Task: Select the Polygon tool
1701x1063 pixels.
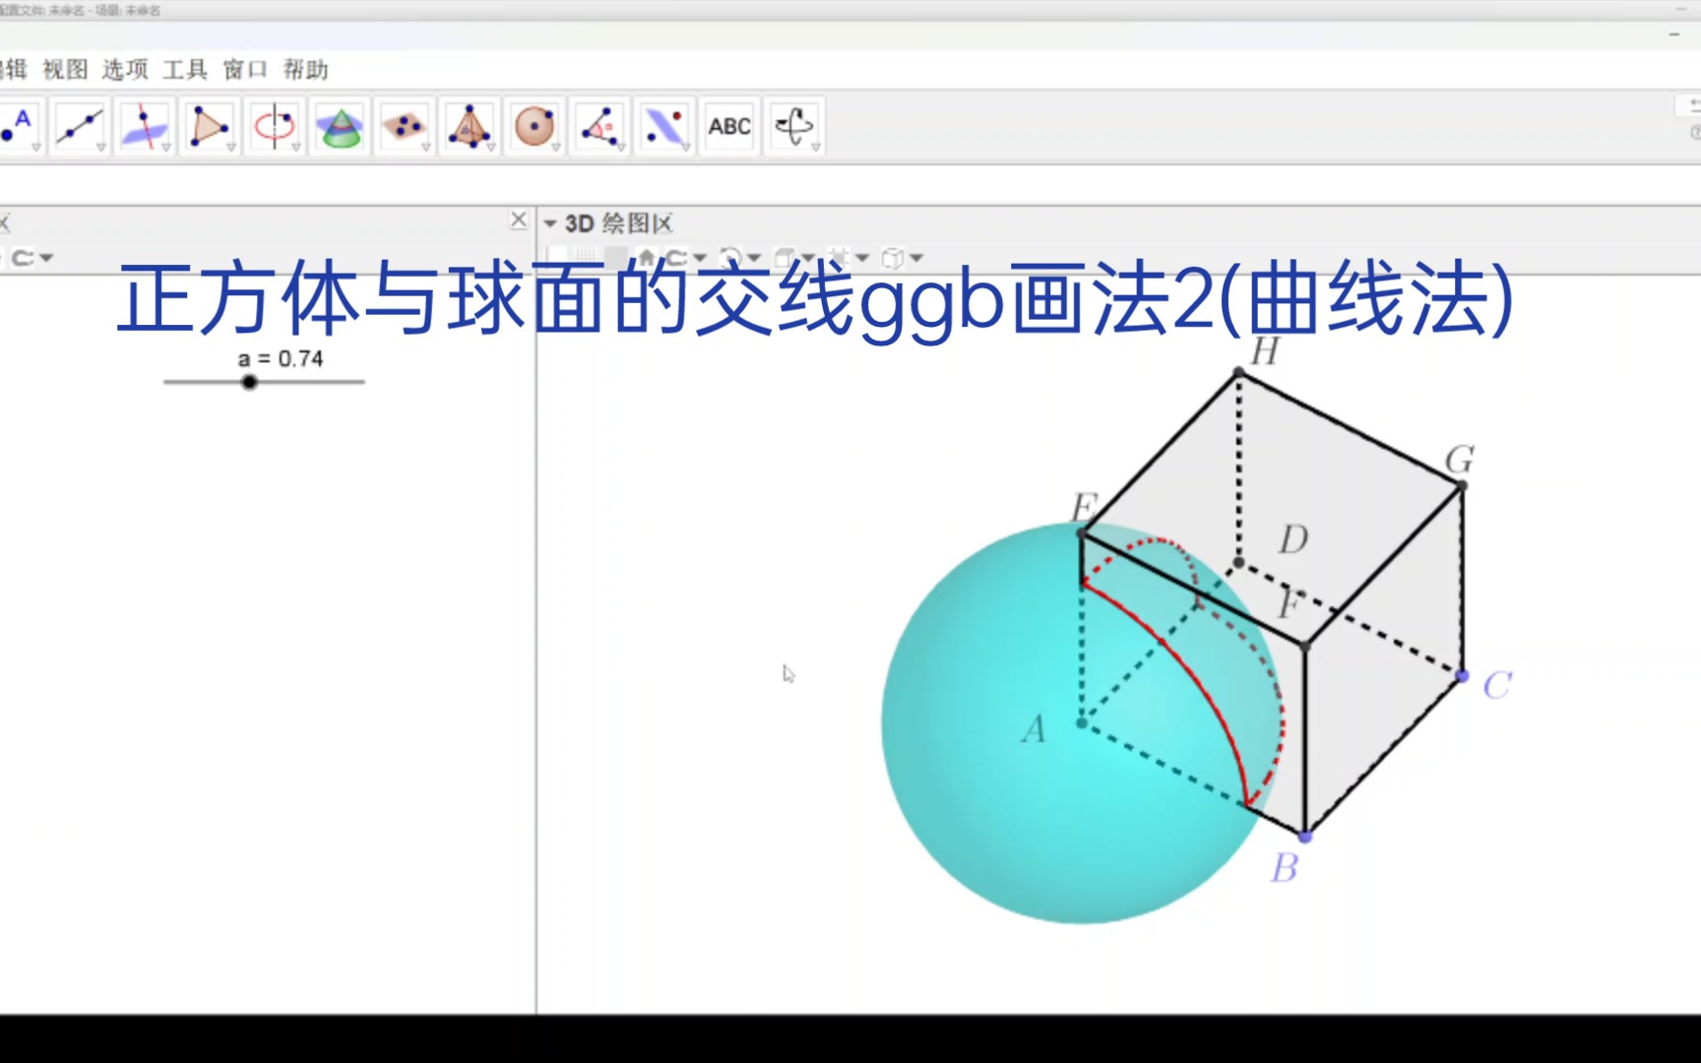Action: click(x=210, y=126)
